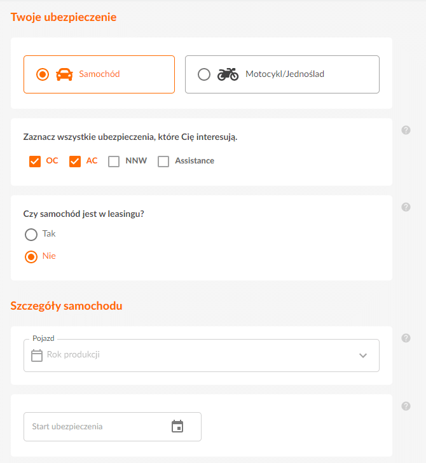Select the Nie leasing radio button
The image size is (426, 463).
click(31, 257)
